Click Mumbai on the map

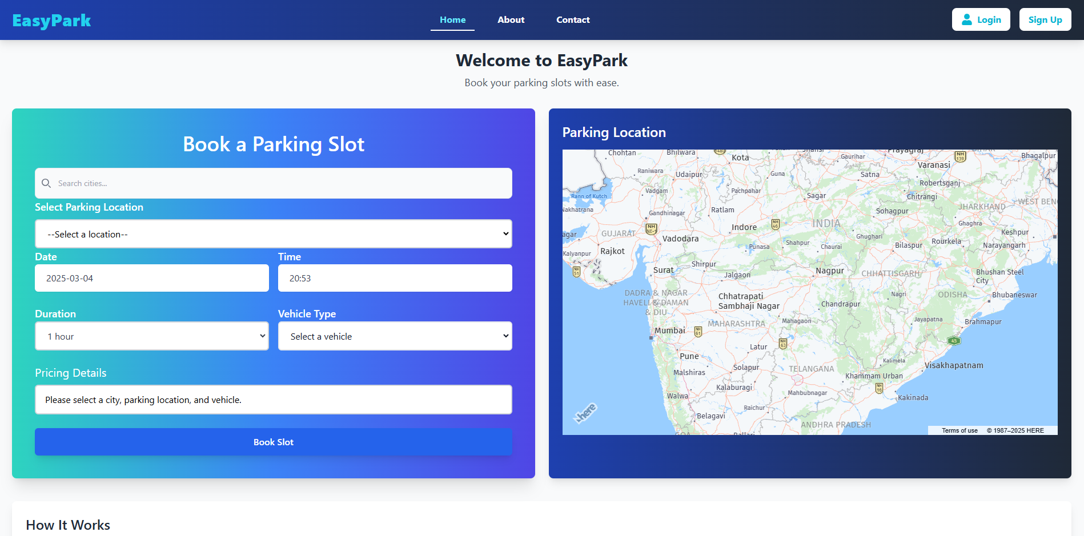[x=669, y=331]
